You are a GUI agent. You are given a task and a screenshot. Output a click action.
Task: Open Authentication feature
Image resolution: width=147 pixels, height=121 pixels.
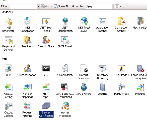coord(27,70)
